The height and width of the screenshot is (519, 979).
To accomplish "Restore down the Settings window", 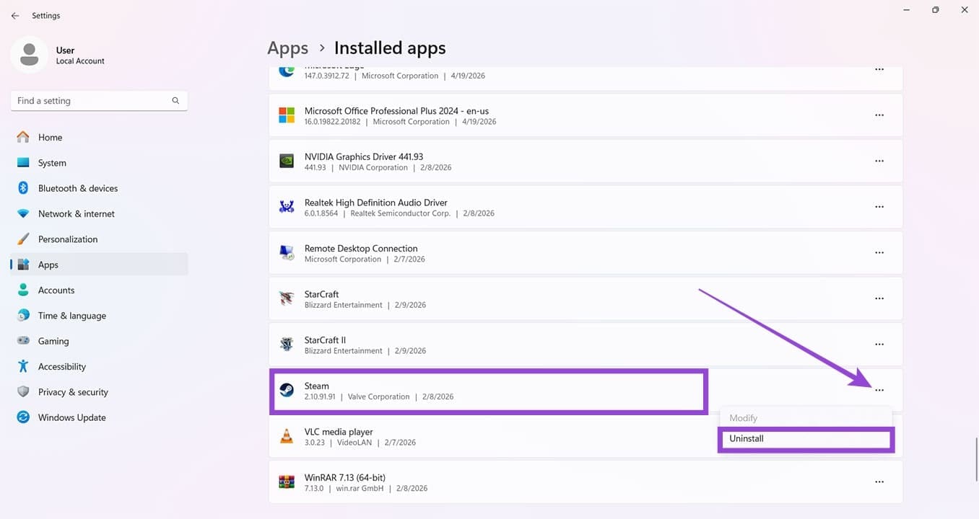I will pyautogui.click(x=935, y=10).
